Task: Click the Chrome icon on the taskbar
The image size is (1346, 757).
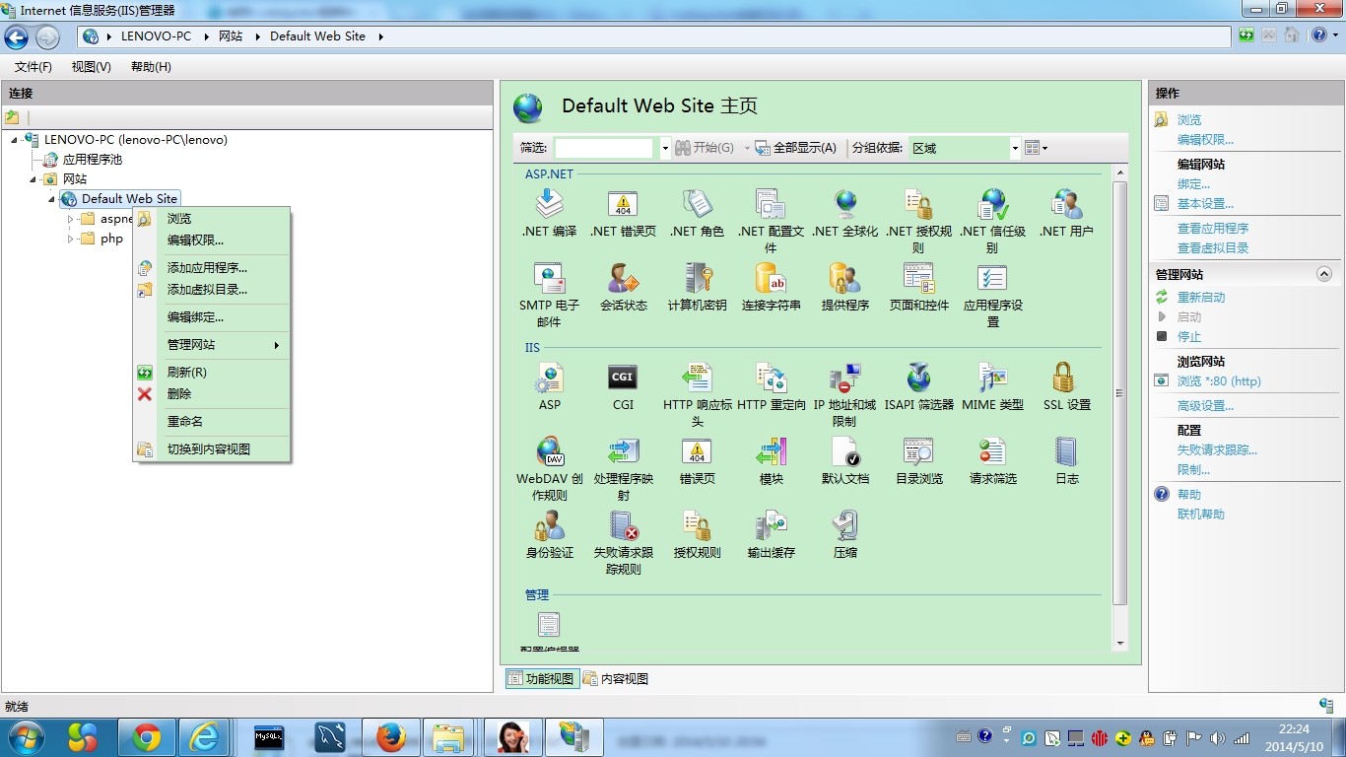Action: tap(147, 737)
